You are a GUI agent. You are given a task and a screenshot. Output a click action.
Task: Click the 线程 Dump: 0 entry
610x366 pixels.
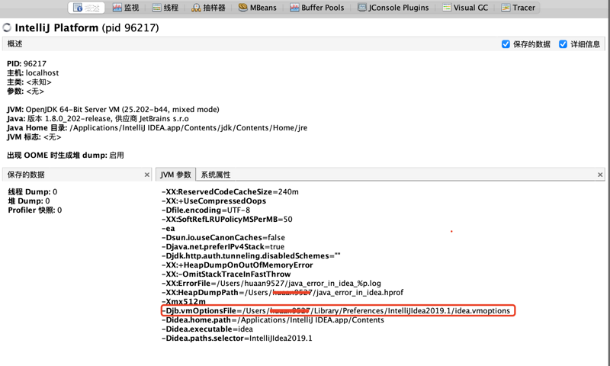[33, 191]
